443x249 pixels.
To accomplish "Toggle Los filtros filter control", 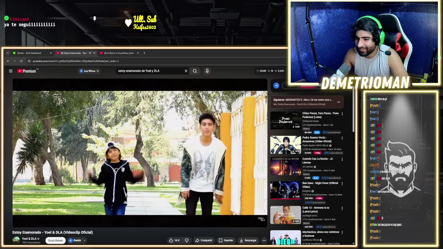I will click(89, 71).
